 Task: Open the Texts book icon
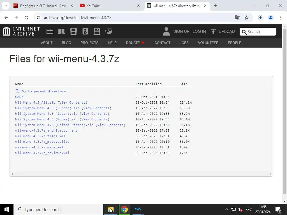62,31
